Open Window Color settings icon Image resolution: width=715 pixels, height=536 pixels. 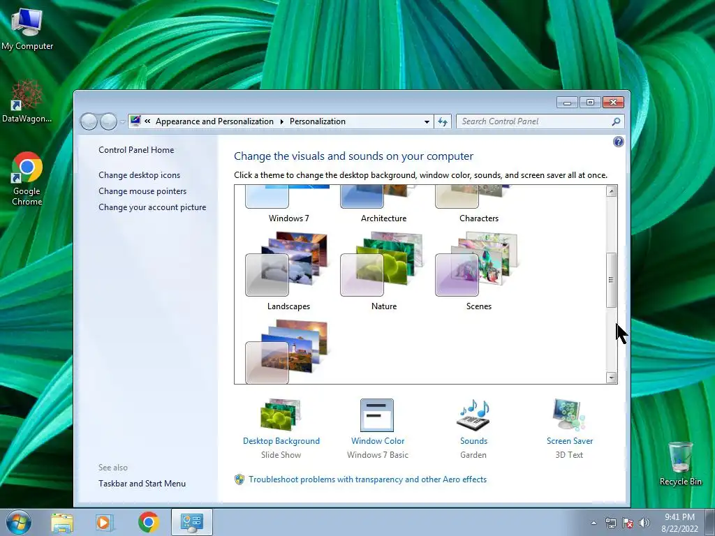[x=377, y=415]
